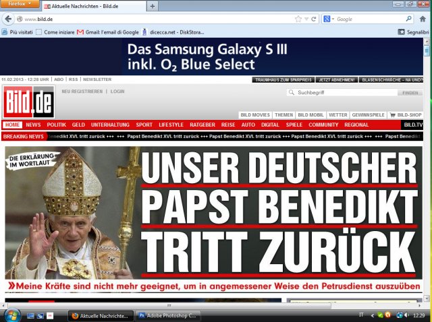Screen dimensions: 432x322
Task: Open the THEMEN tab
Action: pyautogui.click(x=283, y=115)
